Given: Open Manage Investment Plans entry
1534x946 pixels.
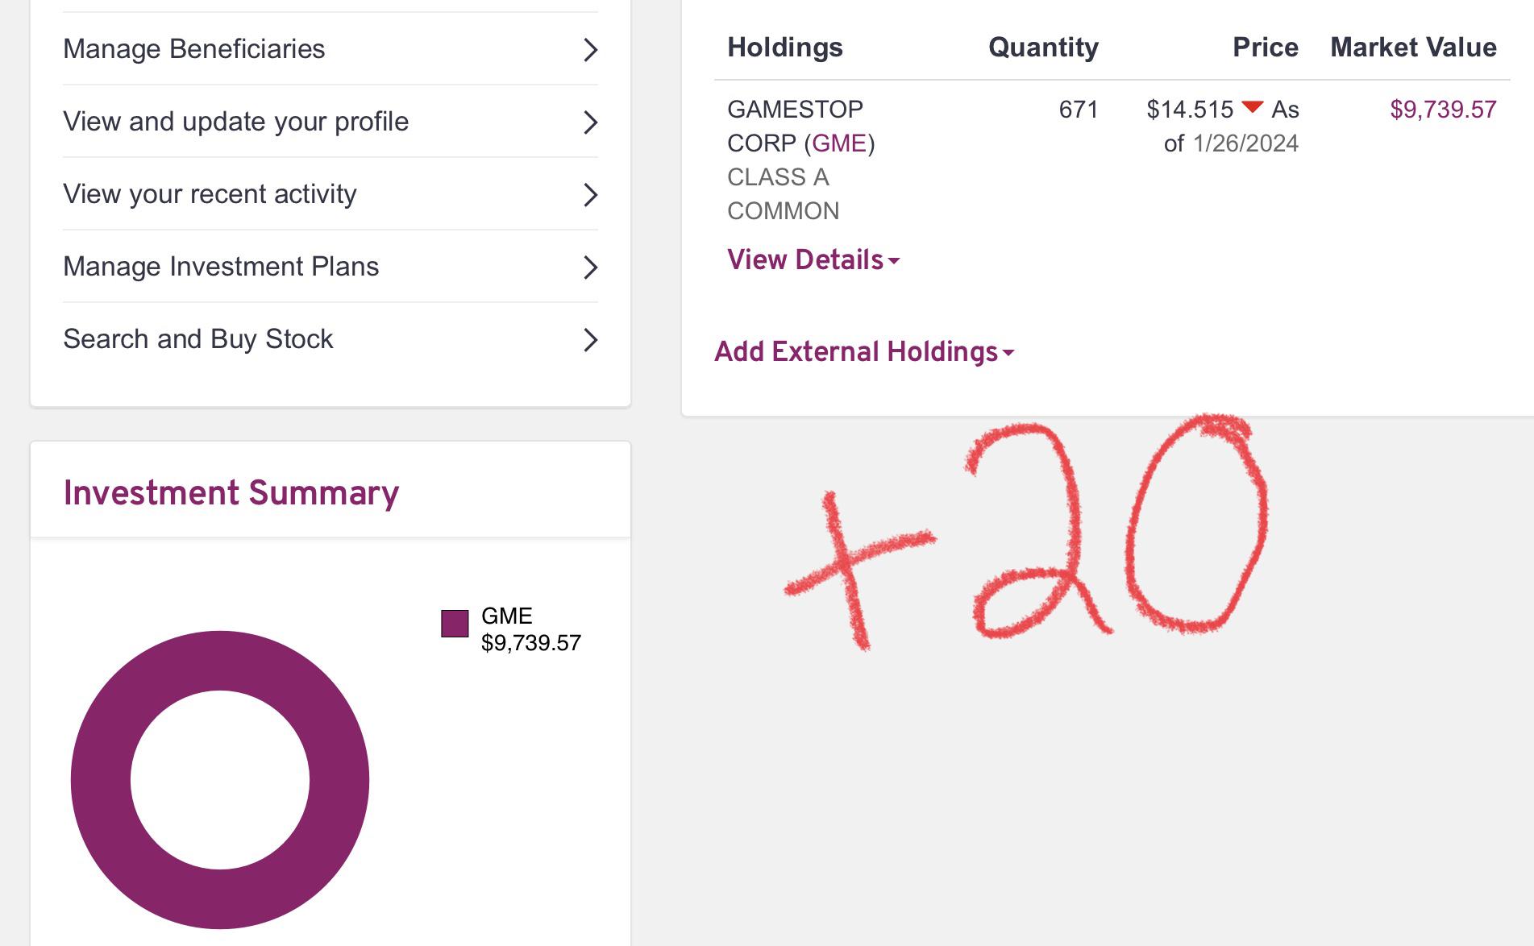Looking at the screenshot, I should click(x=221, y=267).
